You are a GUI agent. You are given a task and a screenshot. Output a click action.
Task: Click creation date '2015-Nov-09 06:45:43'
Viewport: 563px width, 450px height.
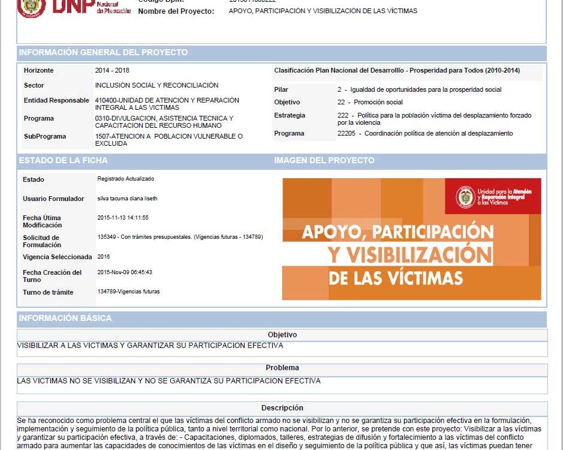pos(125,272)
